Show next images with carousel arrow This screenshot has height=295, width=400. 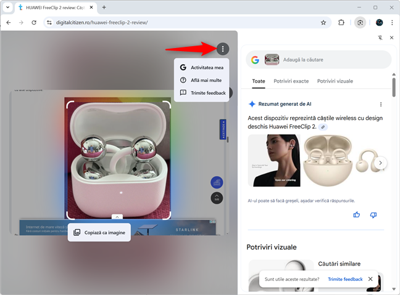click(x=380, y=163)
